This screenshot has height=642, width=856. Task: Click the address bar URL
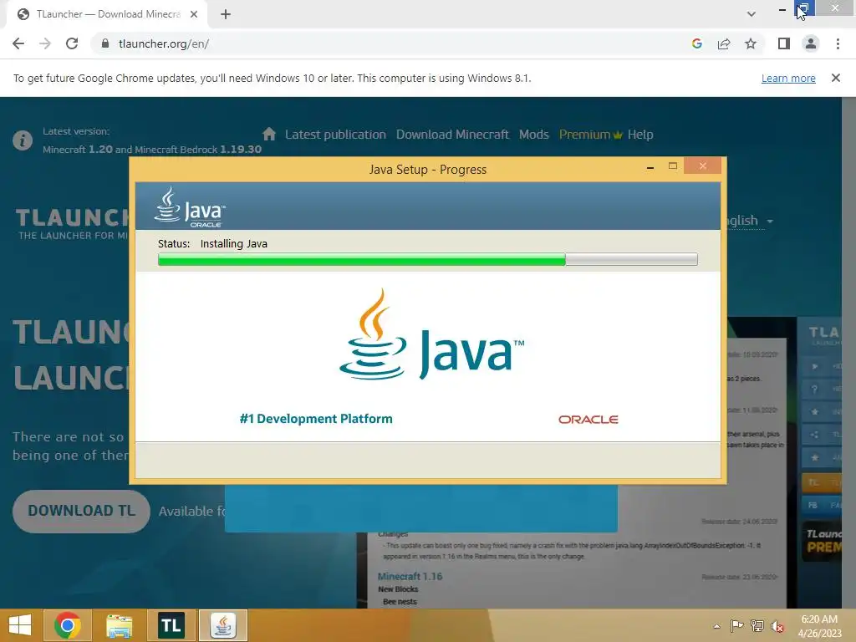pyautogui.click(x=164, y=43)
